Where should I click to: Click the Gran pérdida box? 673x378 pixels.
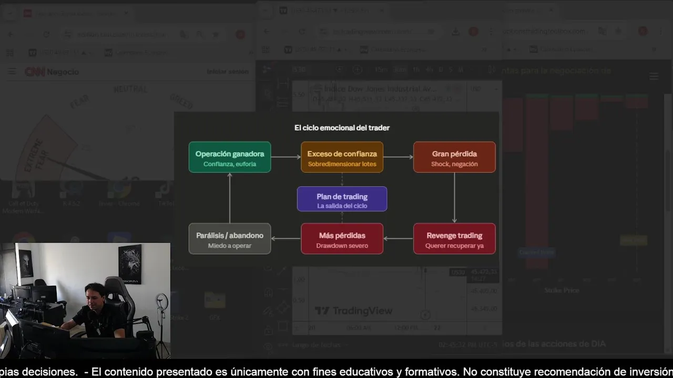click(x=454, y=157)
